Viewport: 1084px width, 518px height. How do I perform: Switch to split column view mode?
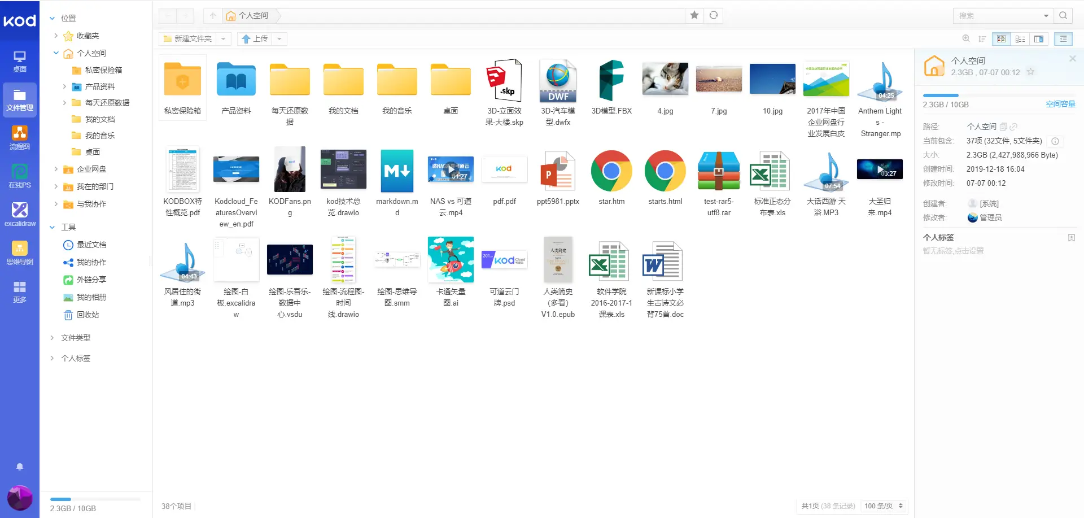tap(1039, 39)
